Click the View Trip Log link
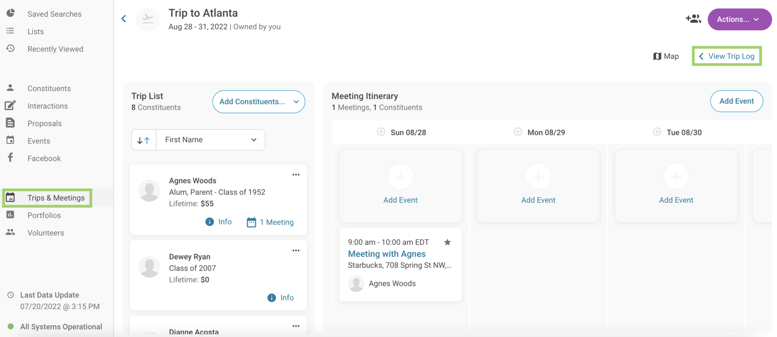Image resolution: width=777 pixels, height=337 pixels. point(727,56)
